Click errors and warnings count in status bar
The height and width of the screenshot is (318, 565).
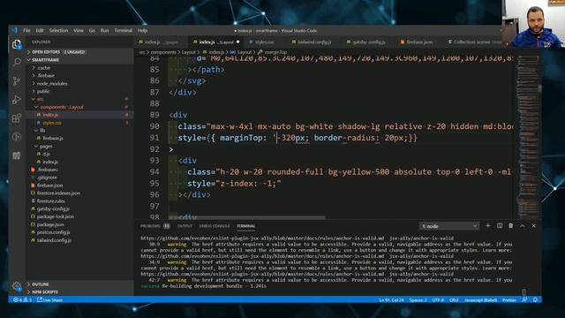tap(22, 299)
